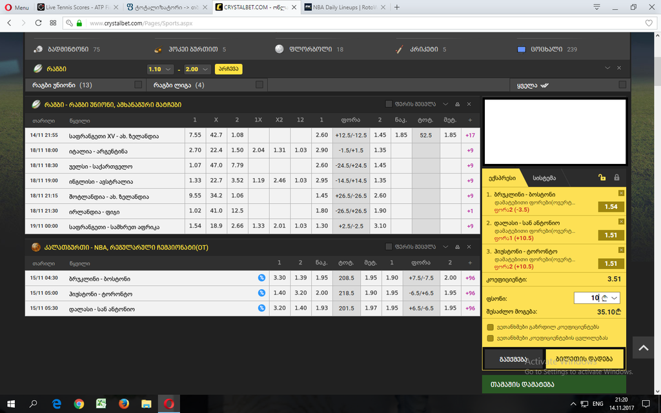Select odds 3.30 for ბრუკლინი win
The height and width of the screenshot is (413, 661).
tap(280, 277)
